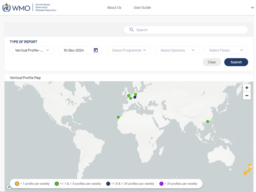The height and width of the screenshot is (192, 256).
Task: Open the Select Programme dropdown
Action: pos(129,50)
